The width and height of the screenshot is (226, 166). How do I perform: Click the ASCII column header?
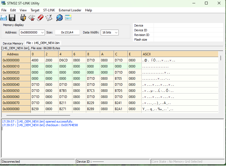click(146, 54)
